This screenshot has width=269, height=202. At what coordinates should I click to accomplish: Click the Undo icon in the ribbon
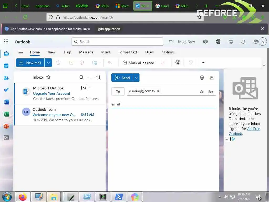[191, 62]
